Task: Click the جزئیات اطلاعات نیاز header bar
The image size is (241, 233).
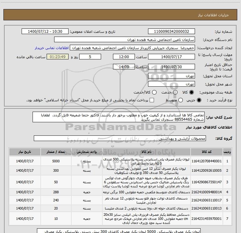Action: (120, 15)
